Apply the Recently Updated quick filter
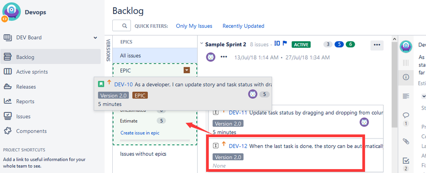This screenshot has height=173, width=426. click(x=243, y=26)
